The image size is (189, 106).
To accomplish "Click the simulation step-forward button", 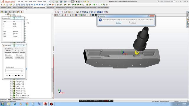I will tap(16, 75).
